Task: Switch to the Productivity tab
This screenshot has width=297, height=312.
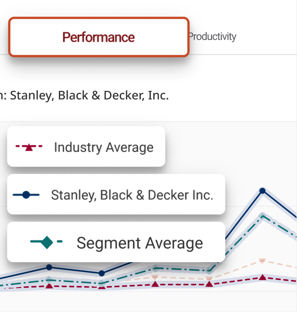Action: 213,37
